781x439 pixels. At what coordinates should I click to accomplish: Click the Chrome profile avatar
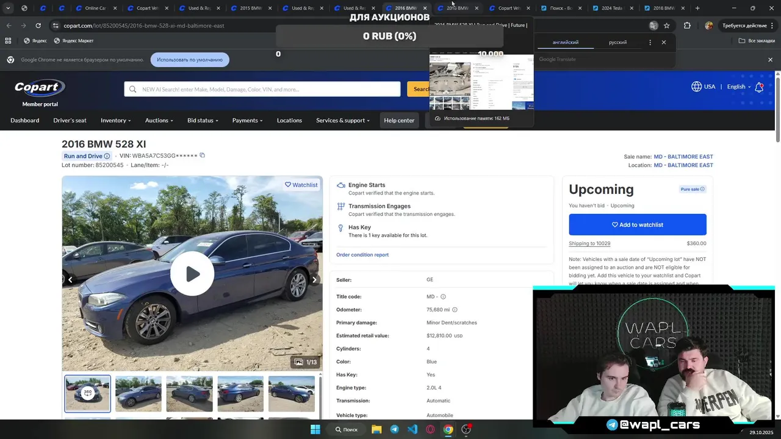(x=708, y=26)
